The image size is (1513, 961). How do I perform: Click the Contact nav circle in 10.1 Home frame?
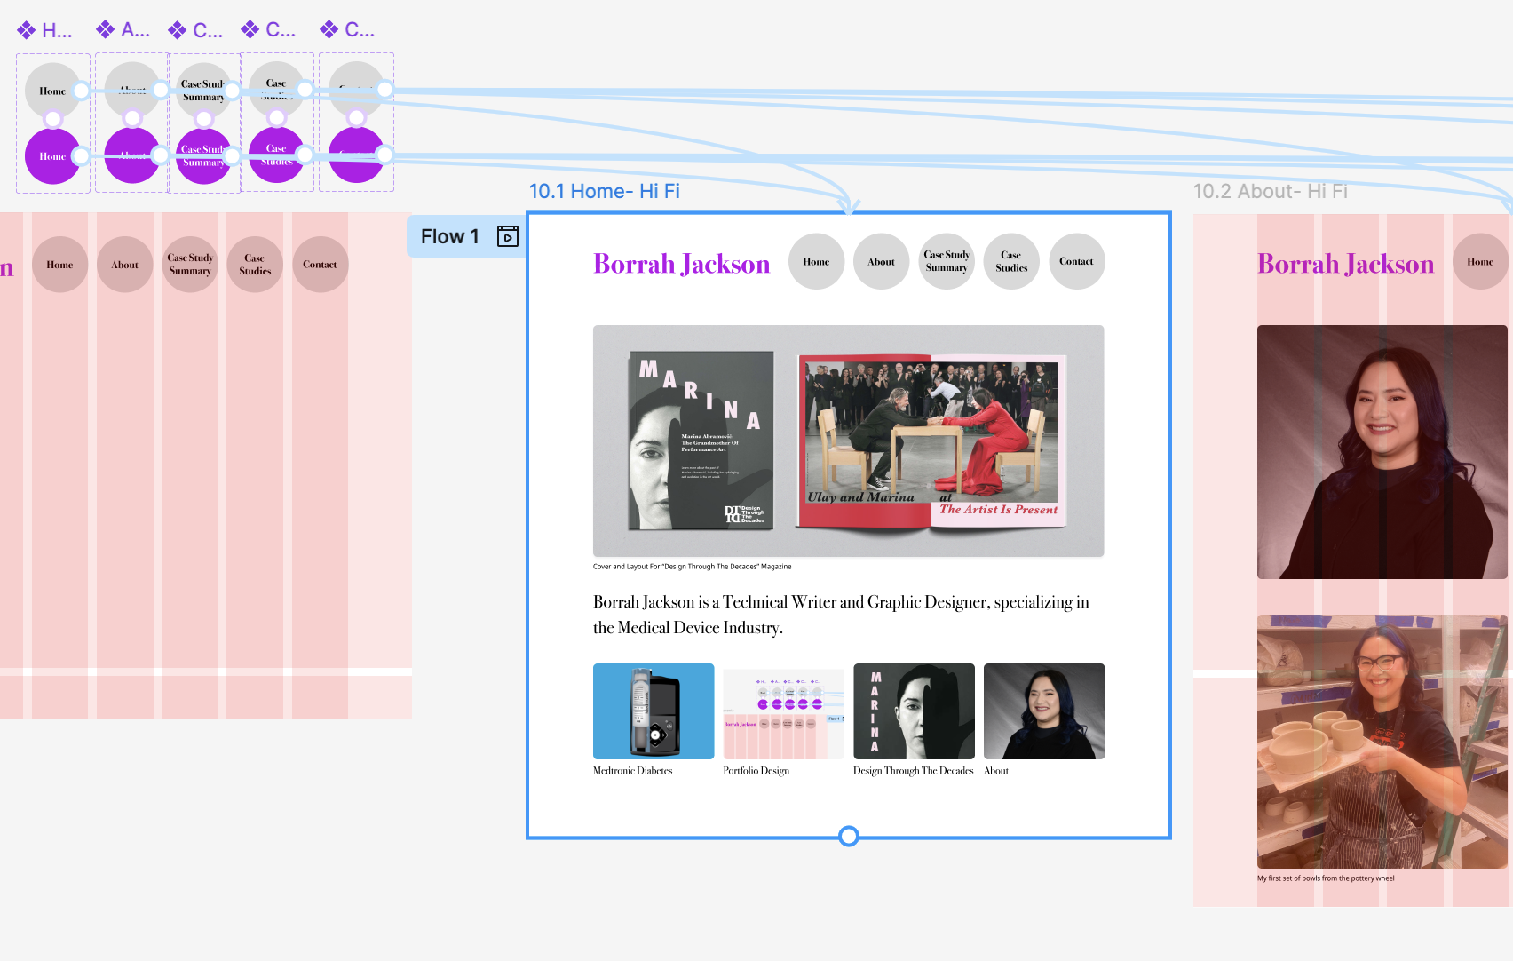tap(1076, 261)
